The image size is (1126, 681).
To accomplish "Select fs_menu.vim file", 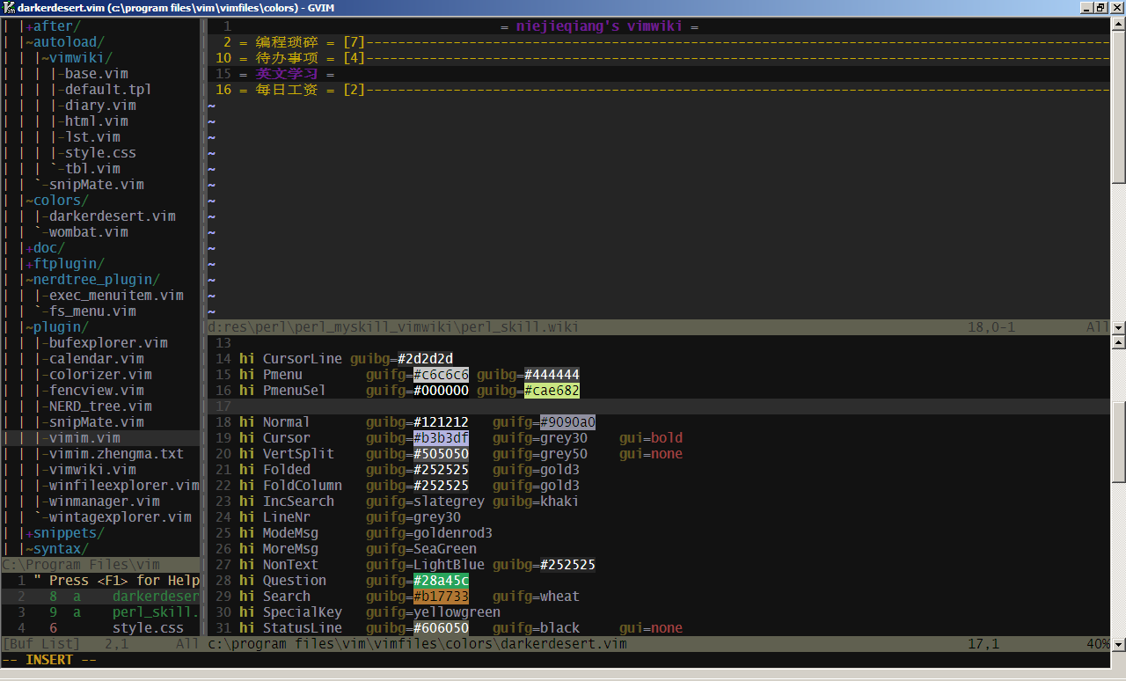I will 92,311.
